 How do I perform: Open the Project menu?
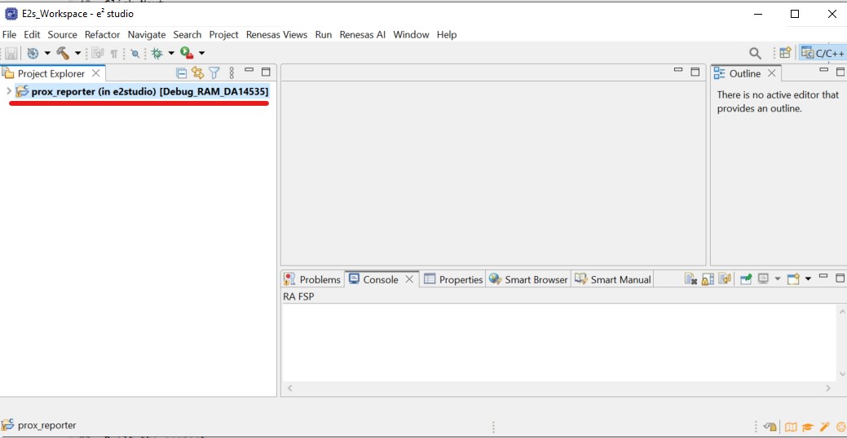tap(223, 34)
